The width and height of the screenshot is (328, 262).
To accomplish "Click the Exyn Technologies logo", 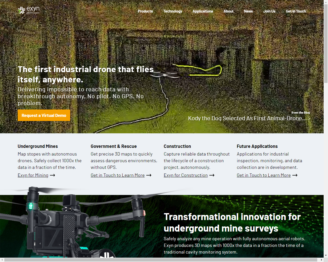I will tap(29, 10).
